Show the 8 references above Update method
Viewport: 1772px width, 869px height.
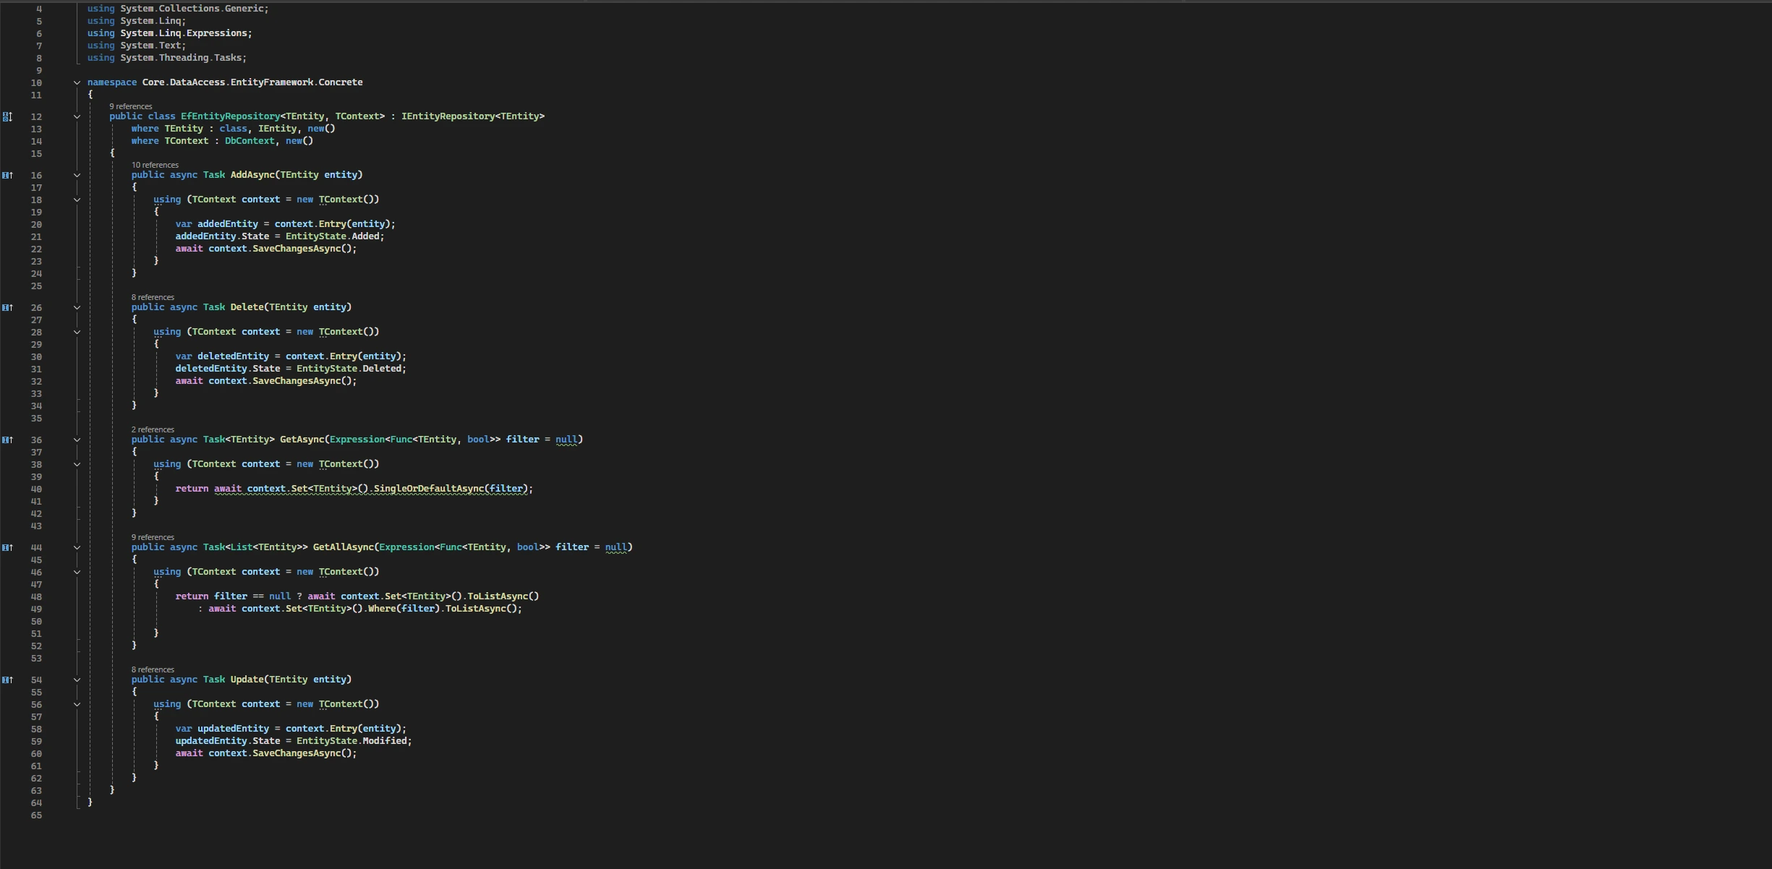pos(152,669)
